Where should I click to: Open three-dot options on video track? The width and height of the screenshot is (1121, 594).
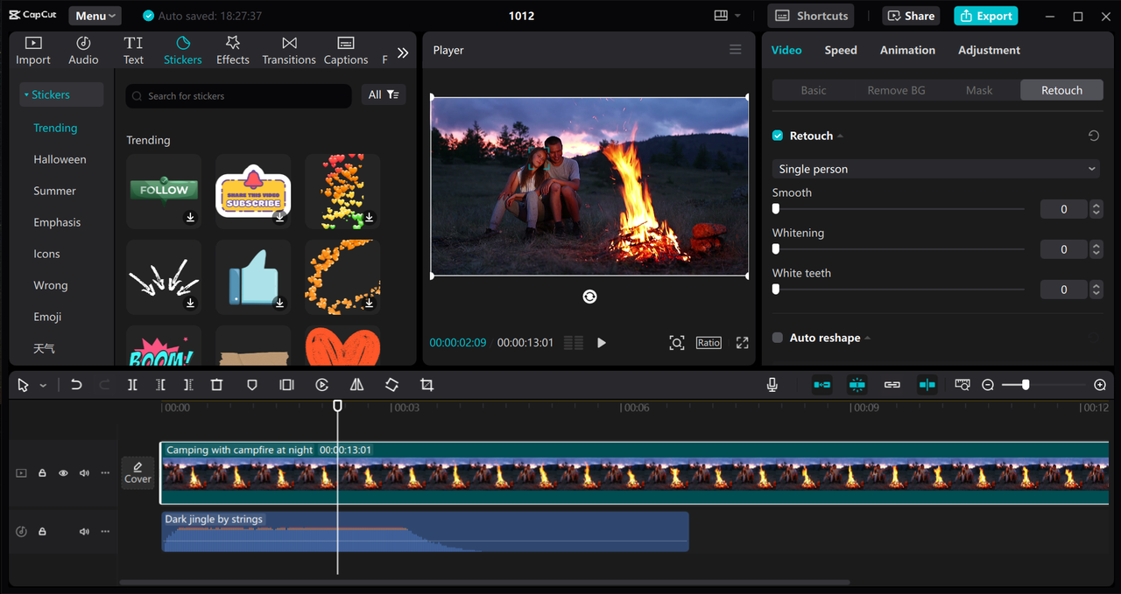[105, 473]
